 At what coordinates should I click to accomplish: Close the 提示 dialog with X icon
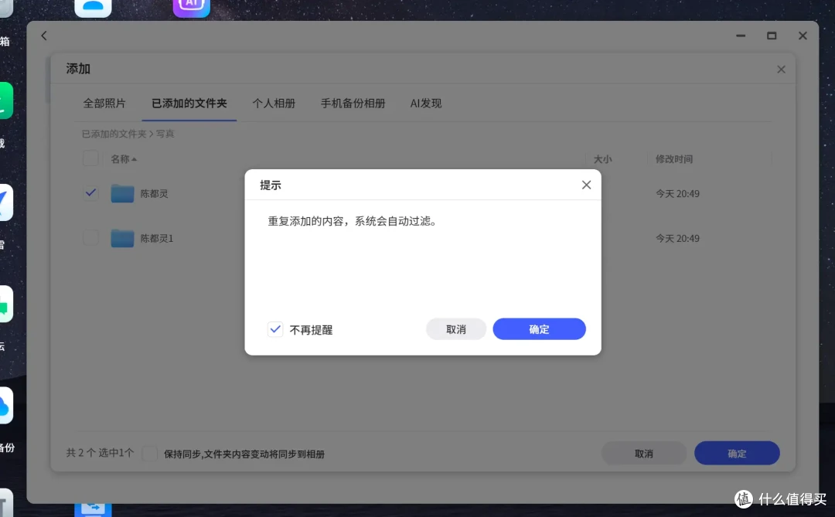(586, 185)
